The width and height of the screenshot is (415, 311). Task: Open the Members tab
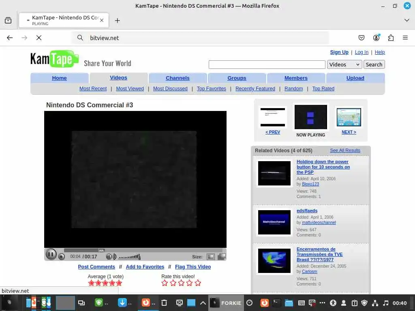(296, 78)
